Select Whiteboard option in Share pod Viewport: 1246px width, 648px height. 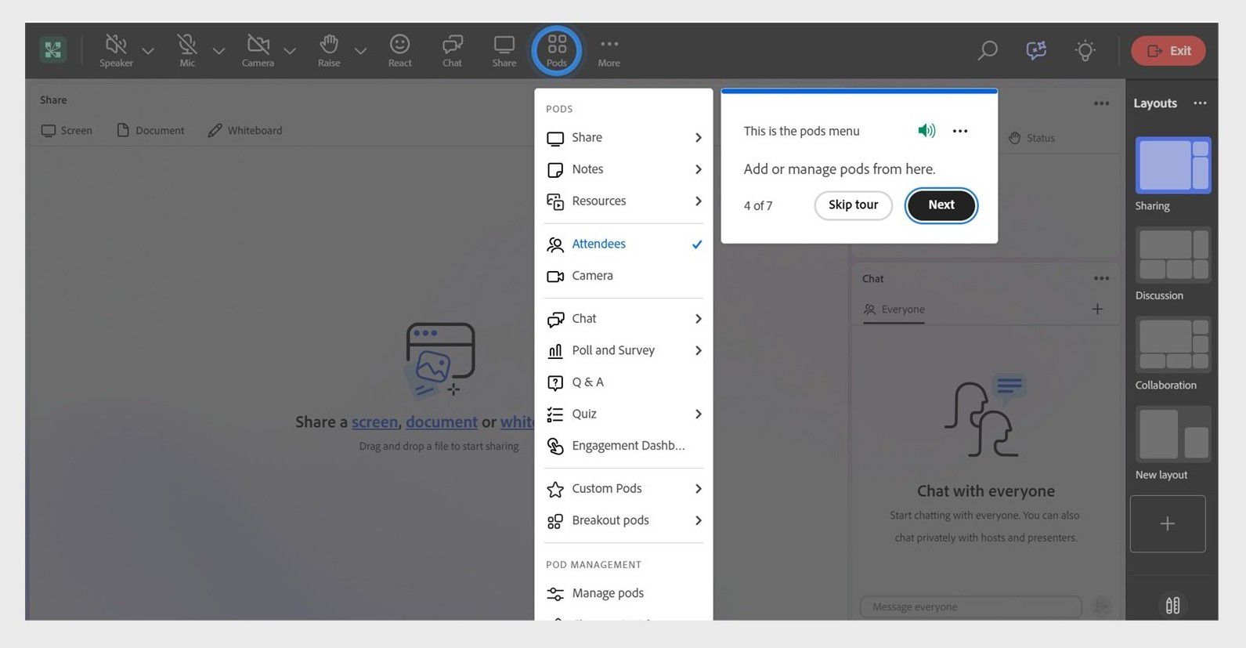tap(245, 131)
